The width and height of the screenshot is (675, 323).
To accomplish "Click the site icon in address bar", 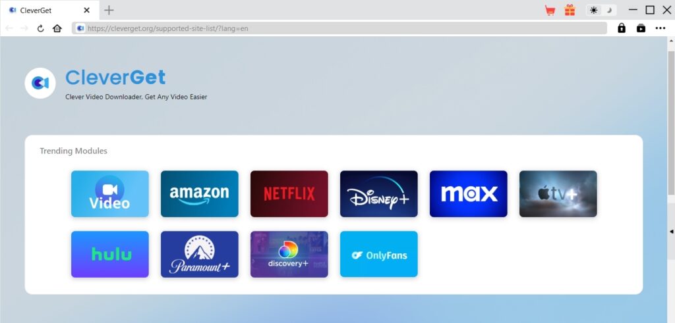I will point(80,28).
